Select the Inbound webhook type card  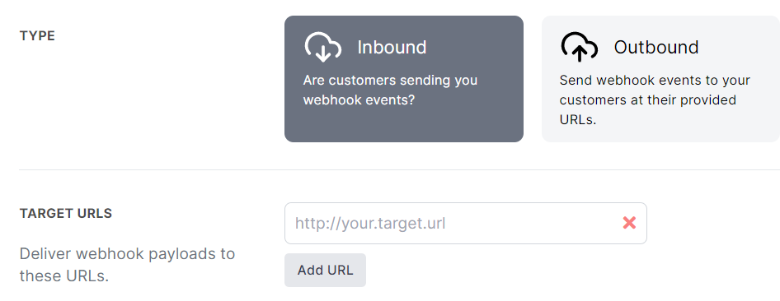click(x=404, y=79)
